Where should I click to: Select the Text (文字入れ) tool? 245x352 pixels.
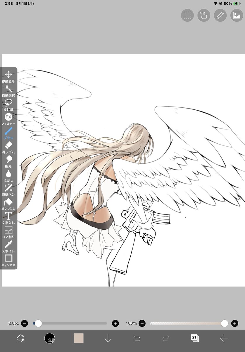(8, 219)
